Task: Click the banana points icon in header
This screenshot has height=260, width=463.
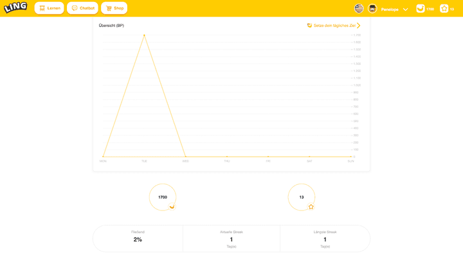Action: click(x=421, y=9)
